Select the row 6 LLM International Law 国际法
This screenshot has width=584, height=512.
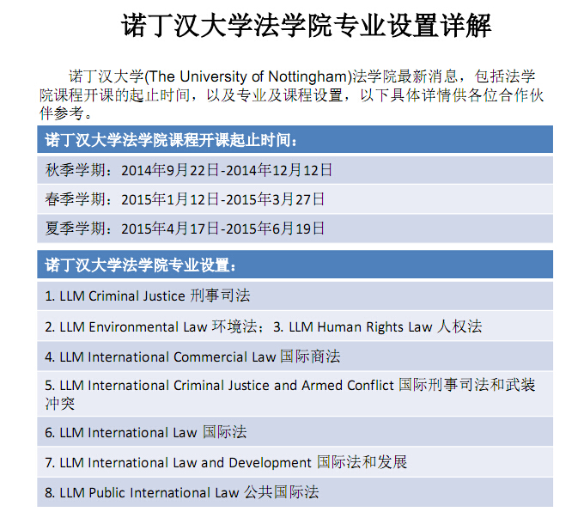coord(146,432)
